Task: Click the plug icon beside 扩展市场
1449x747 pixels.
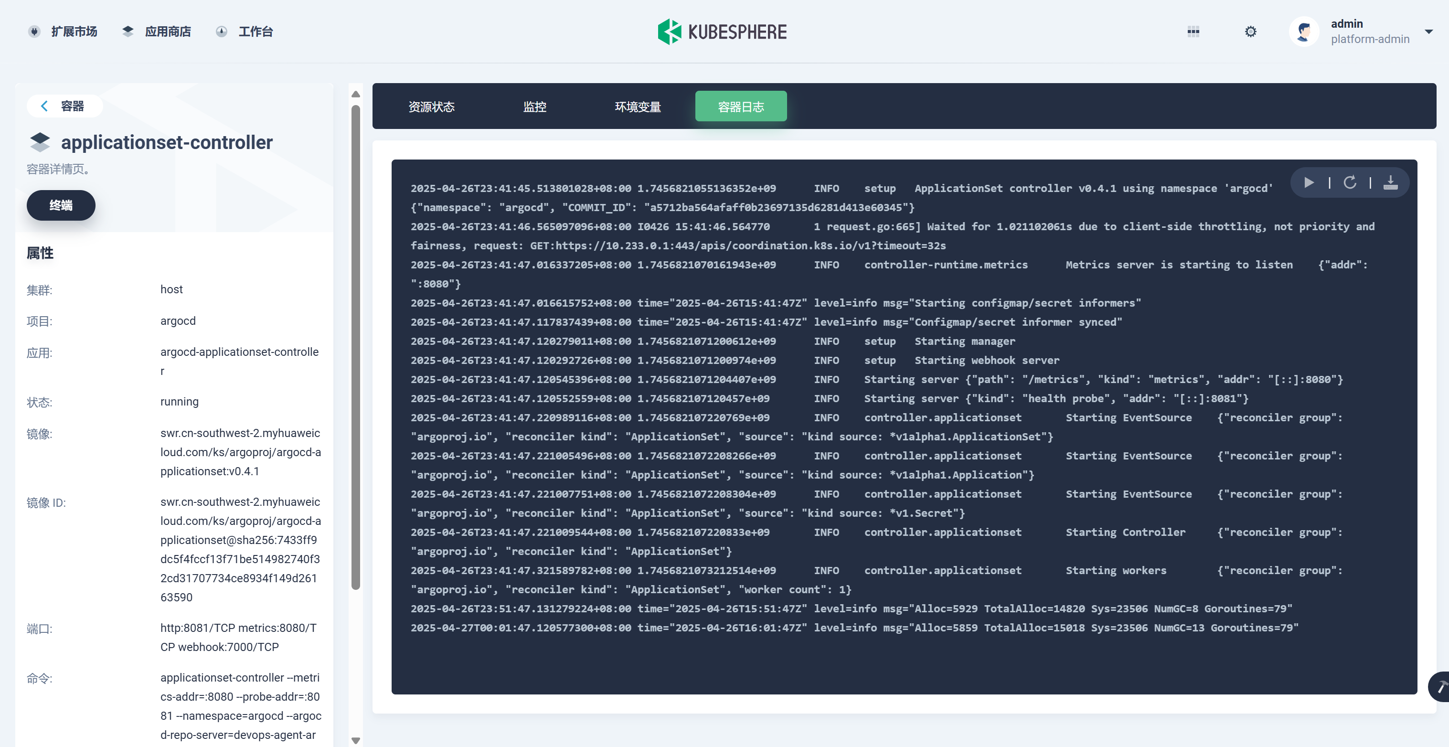Action: (x=34, y=32)
